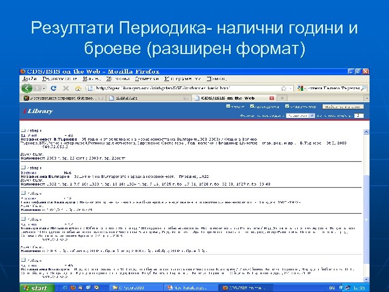Click the last quick launch icon
Screen dimensions: 389x292
pos(97,288)
